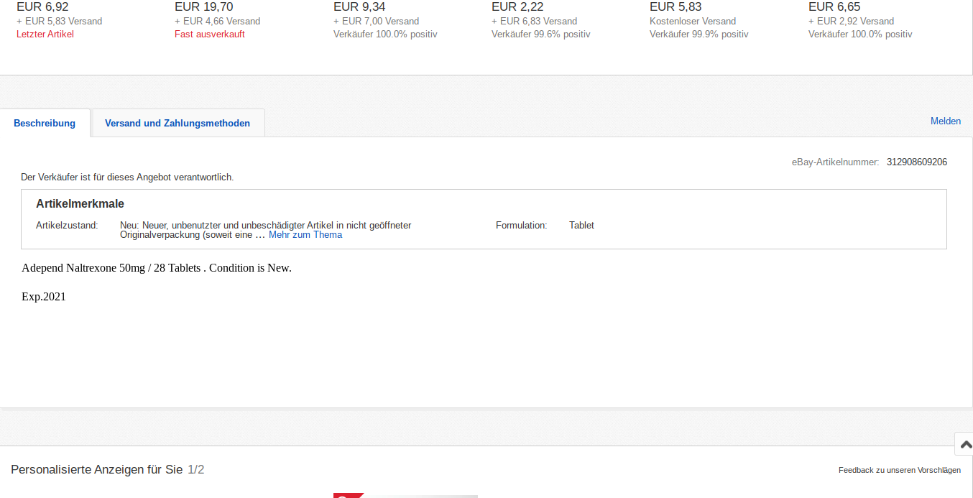
Task: Switch to the Beschreibung tab
Action: (45, 123)
